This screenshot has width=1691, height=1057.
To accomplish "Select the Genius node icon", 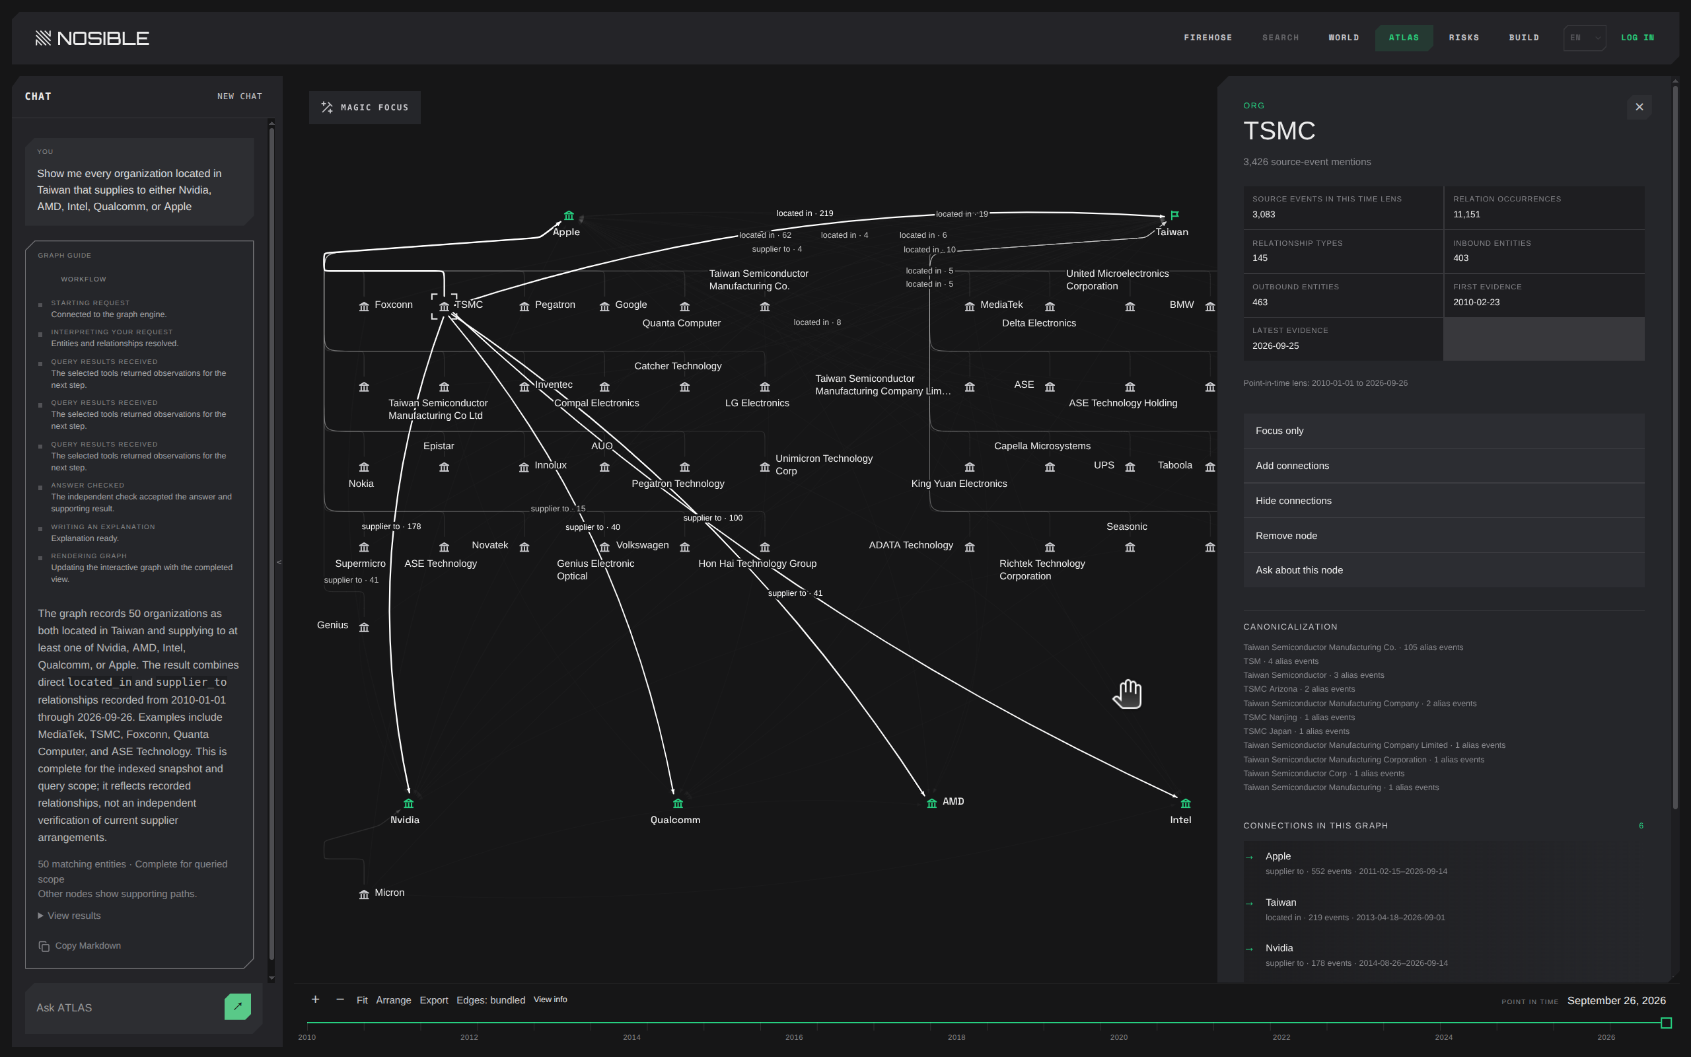I will pyautogui.click(x=364, y=627).
